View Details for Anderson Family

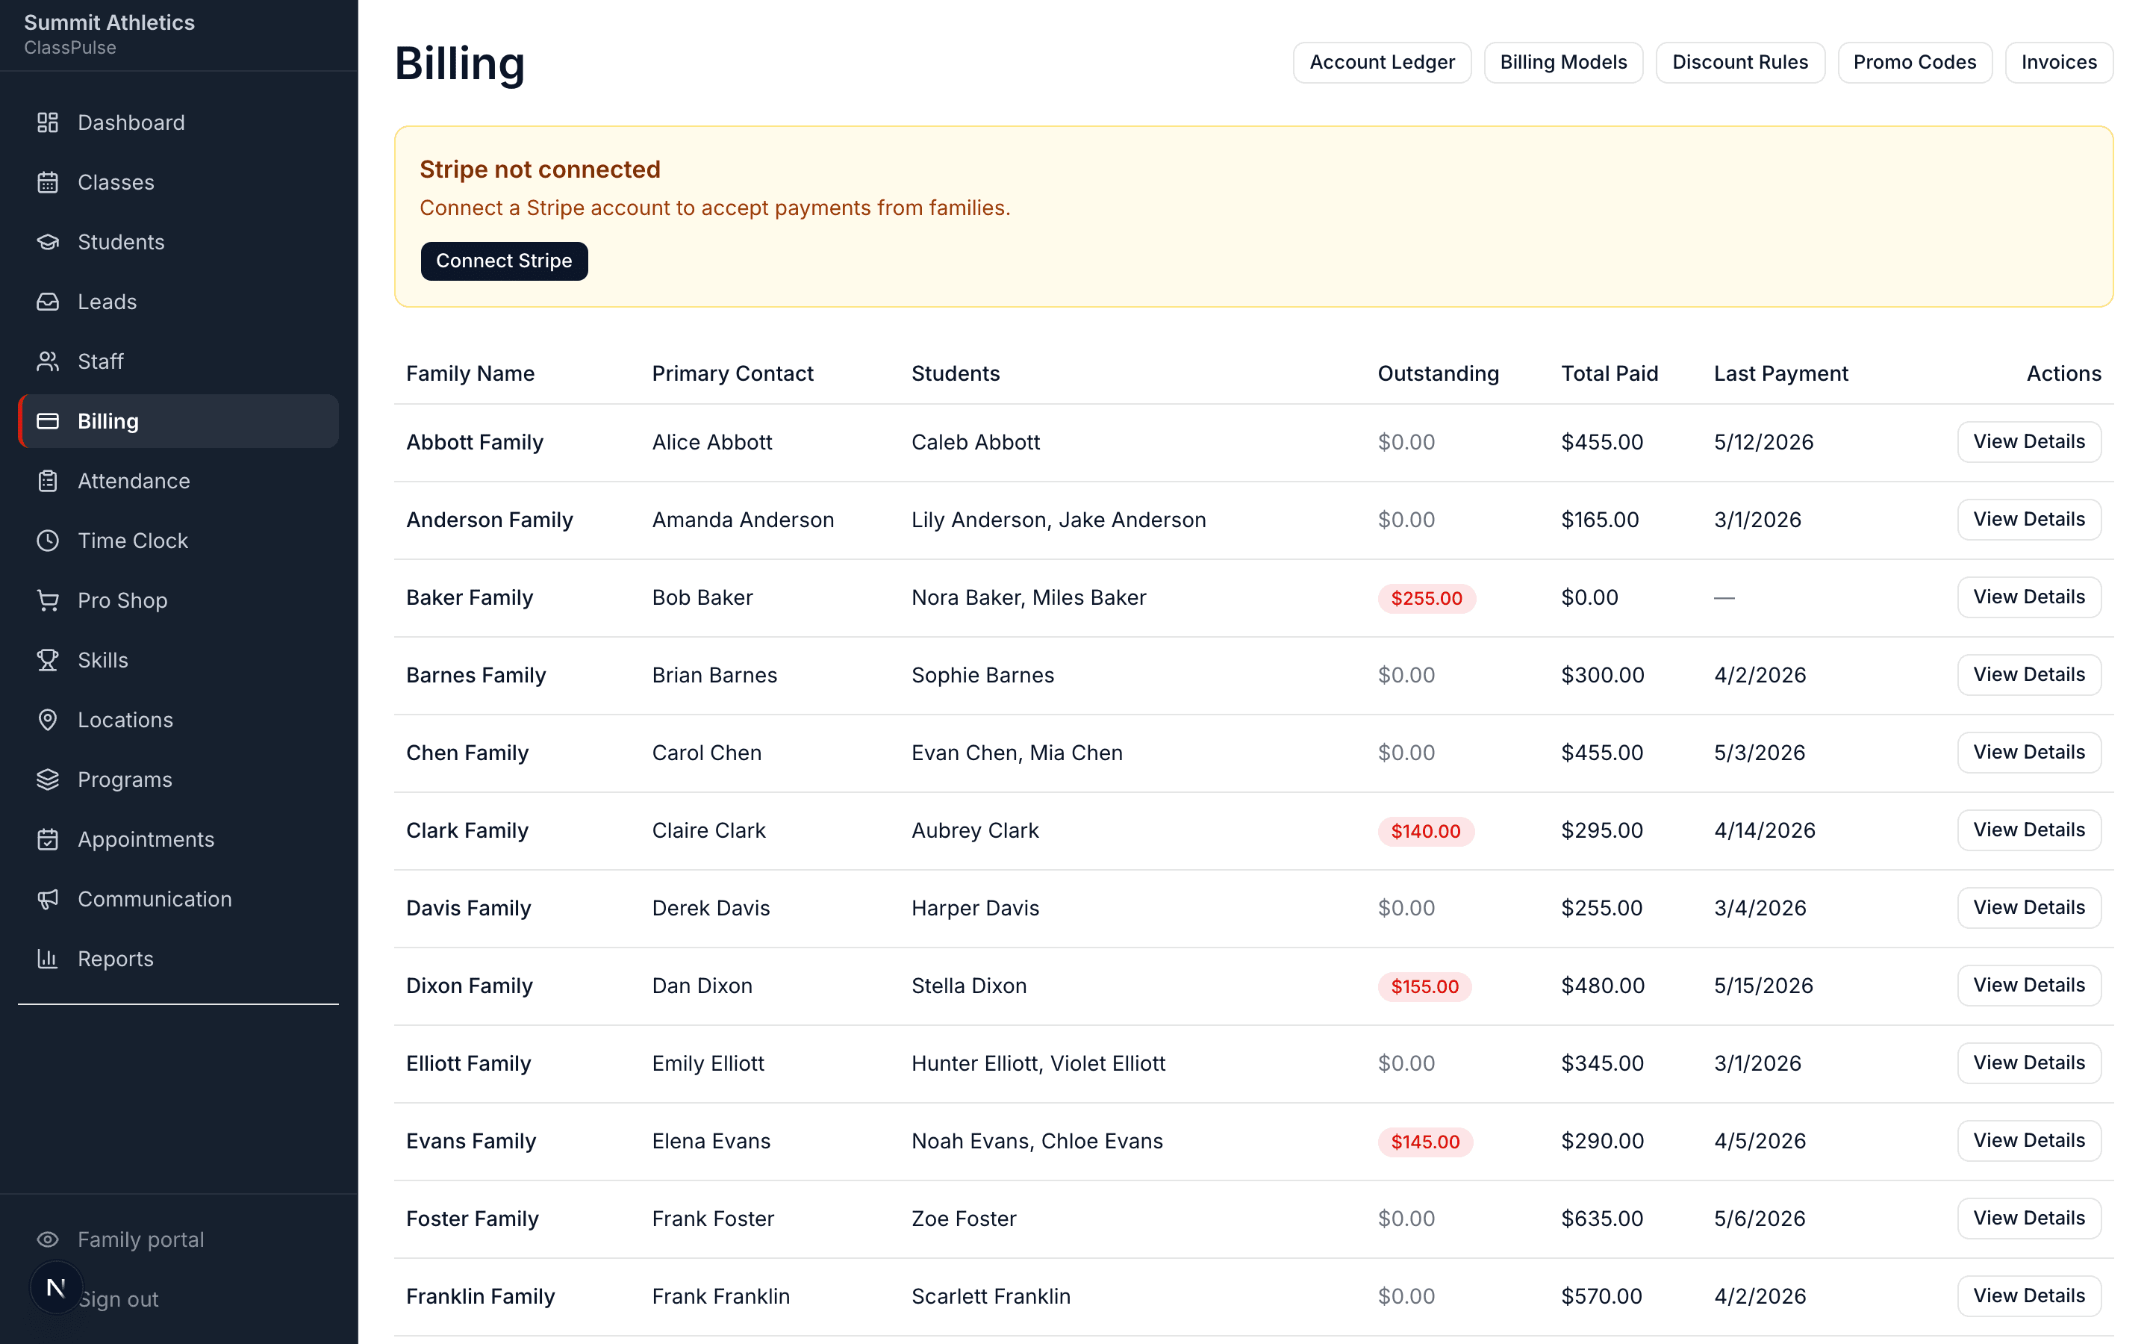click(x=2028, y=519)
